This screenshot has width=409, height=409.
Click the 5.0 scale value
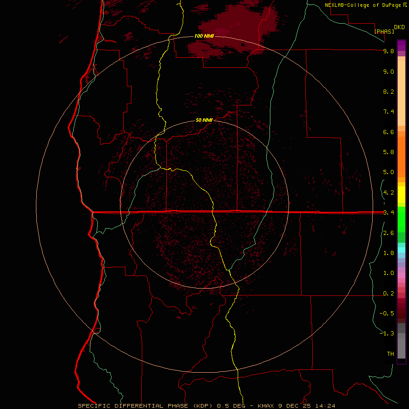pos(389,172)
